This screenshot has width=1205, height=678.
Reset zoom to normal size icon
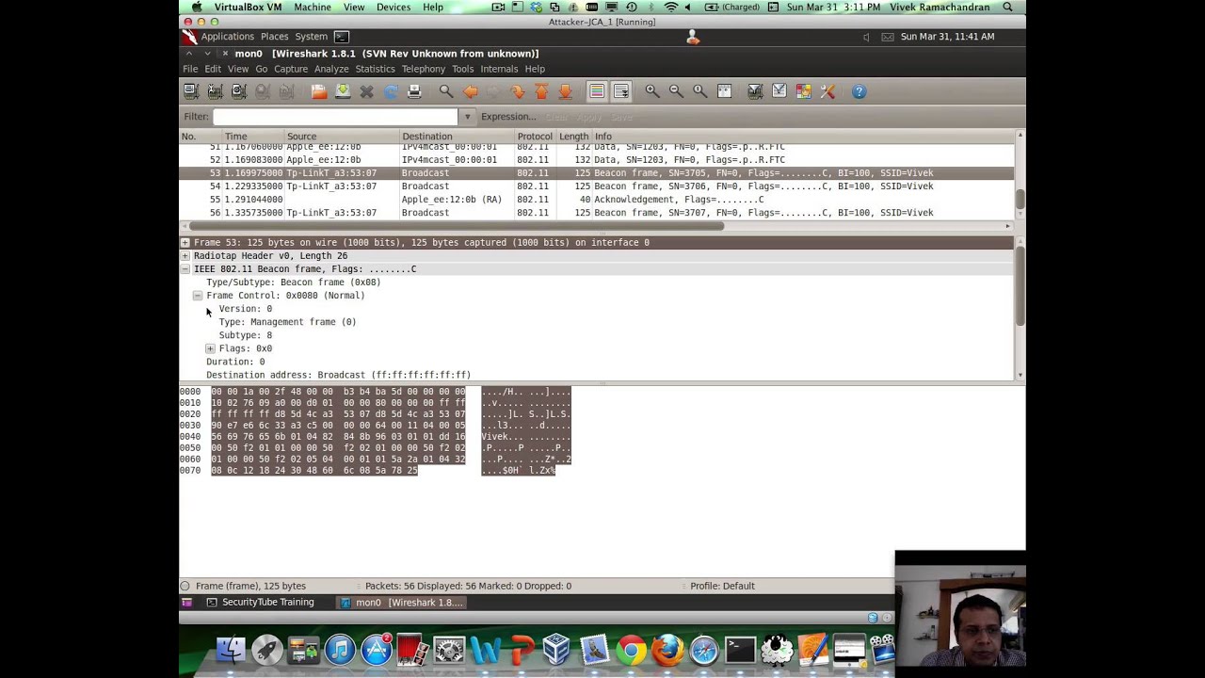point(699,91)
